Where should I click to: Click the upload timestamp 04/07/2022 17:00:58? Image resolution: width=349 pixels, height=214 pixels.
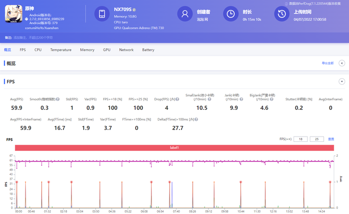(x=310, y=20)
